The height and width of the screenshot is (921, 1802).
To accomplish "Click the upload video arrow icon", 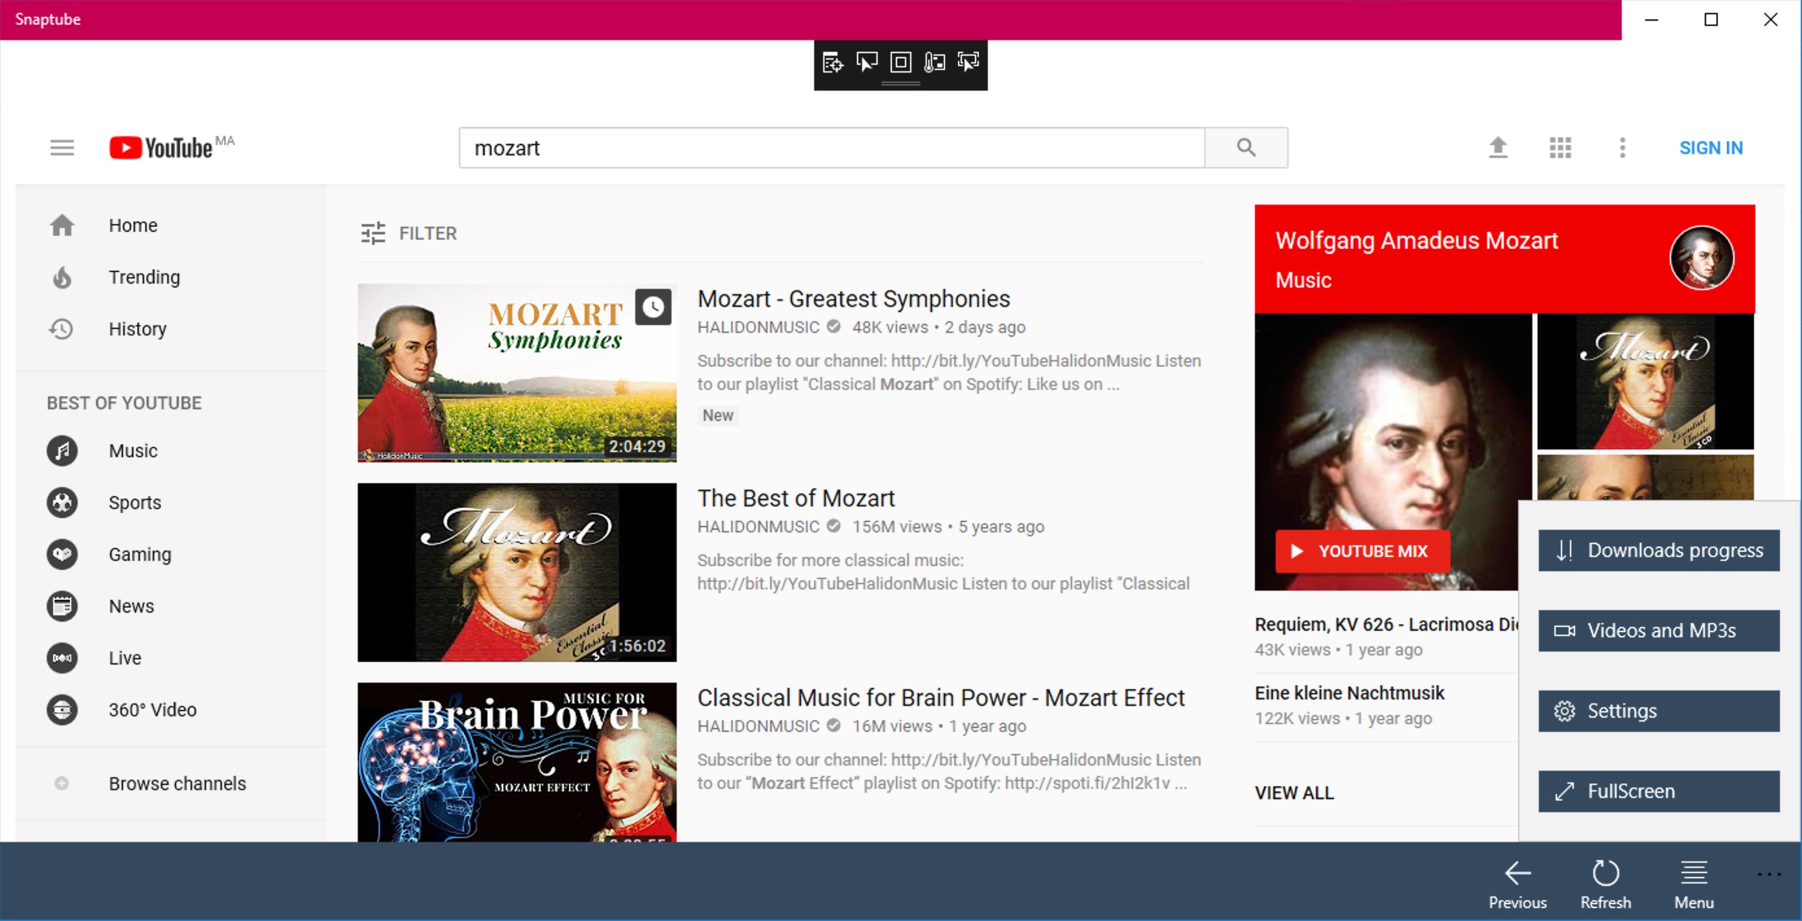I will point(1498,148).
